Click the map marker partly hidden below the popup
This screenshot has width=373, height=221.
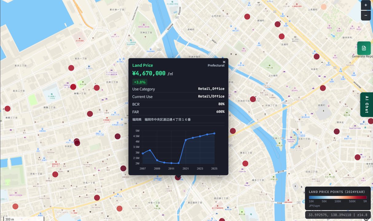pyautogui.click(x=178, y=177)
